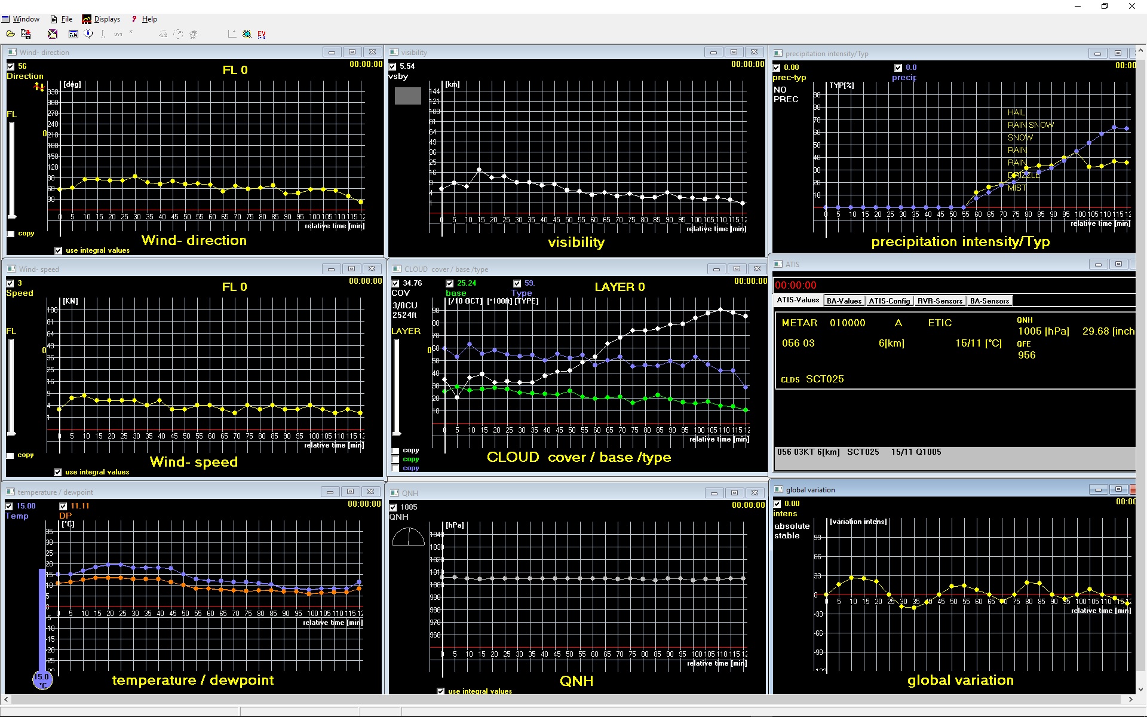Toggle the blue Type 59 checkbox
The image size is (1147, 717).
[x=517, y=283]
